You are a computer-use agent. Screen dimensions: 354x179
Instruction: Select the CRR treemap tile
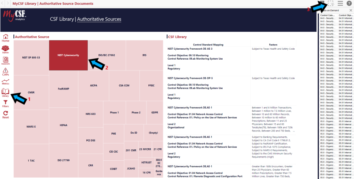tap(91, 166)
